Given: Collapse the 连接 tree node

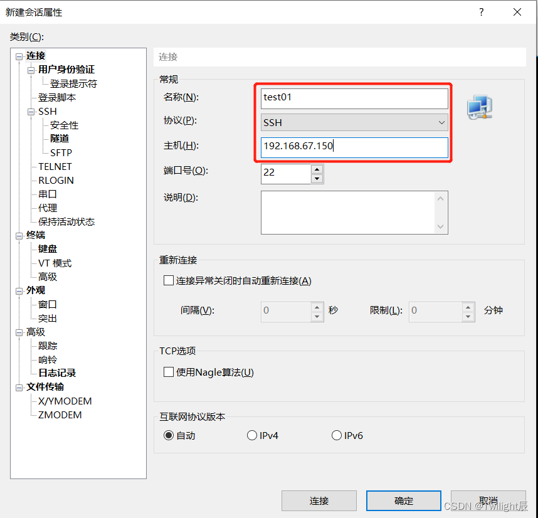Looking at the screenshot, I should 19,56.
